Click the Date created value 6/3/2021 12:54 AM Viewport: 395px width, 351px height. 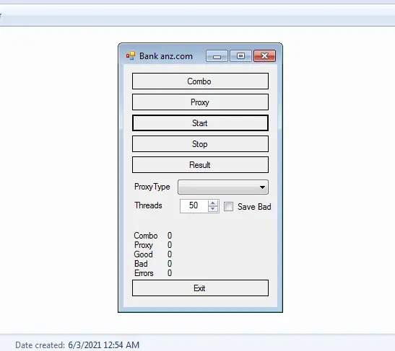coord(103,345)
